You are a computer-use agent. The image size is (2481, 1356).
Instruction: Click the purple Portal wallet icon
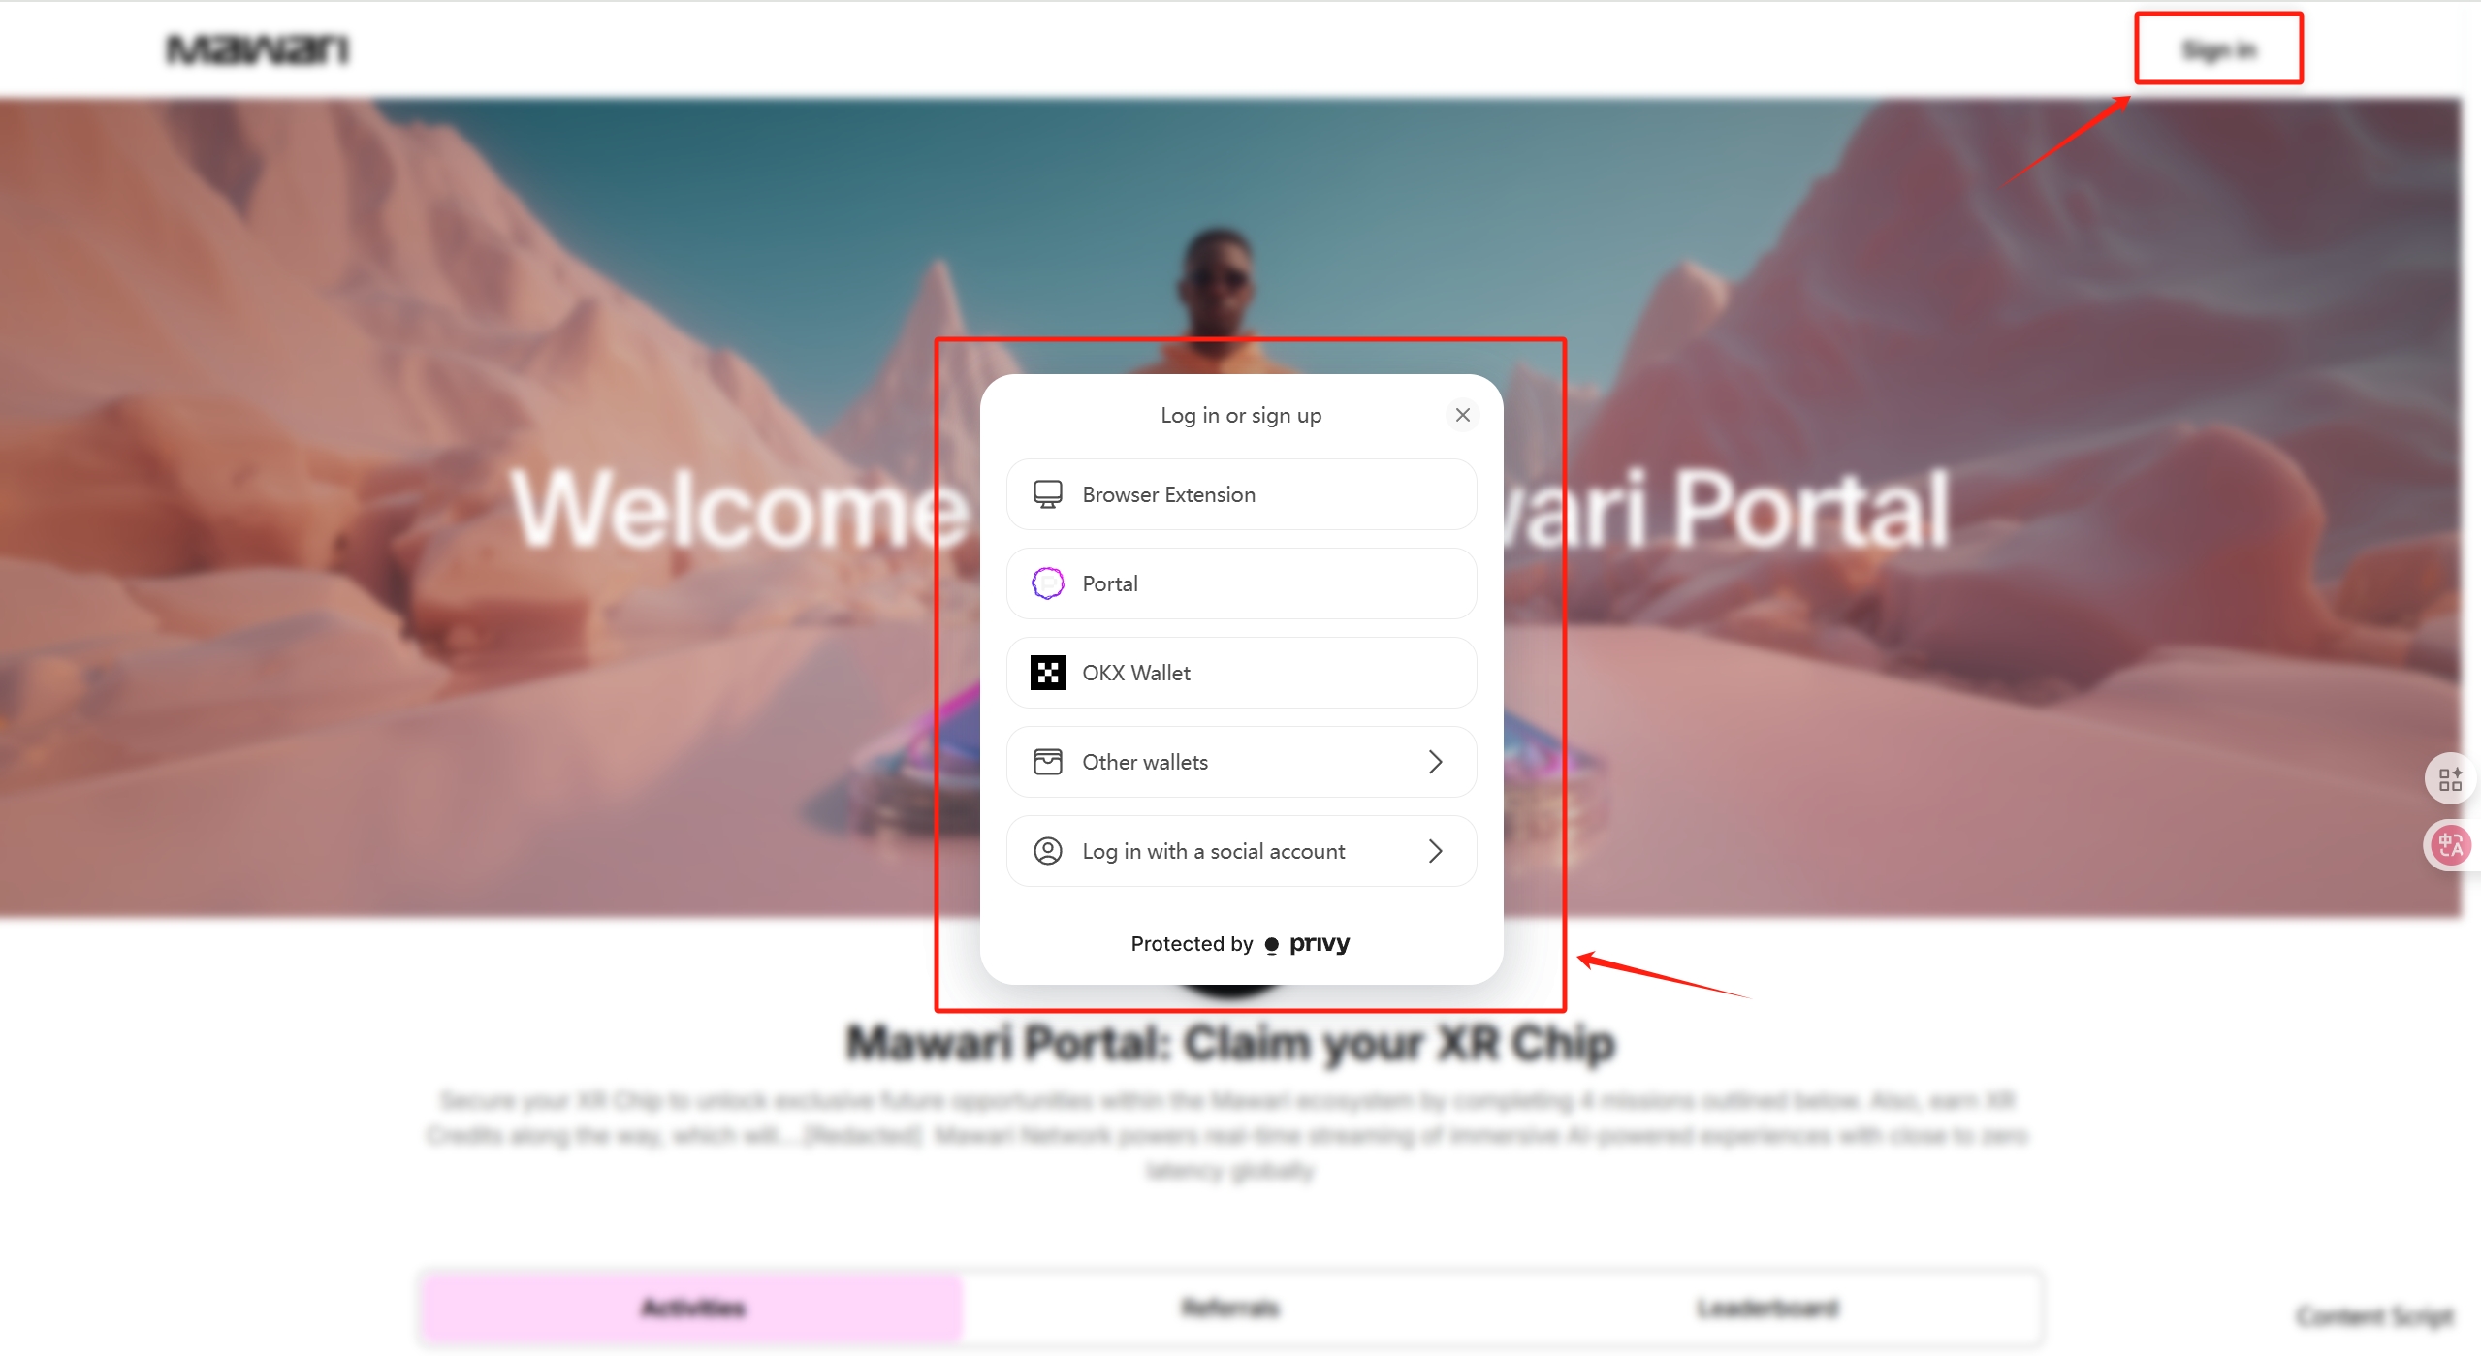click(1047, 583)
